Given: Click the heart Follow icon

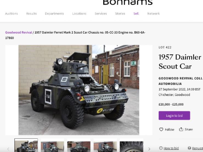Looking at the screenshot, I should [x=161, y=129].
